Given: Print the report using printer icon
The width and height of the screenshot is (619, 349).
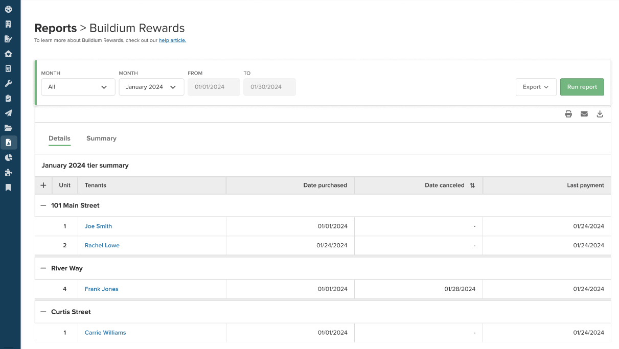Looking at the screenshot, I should pos(568,114).
